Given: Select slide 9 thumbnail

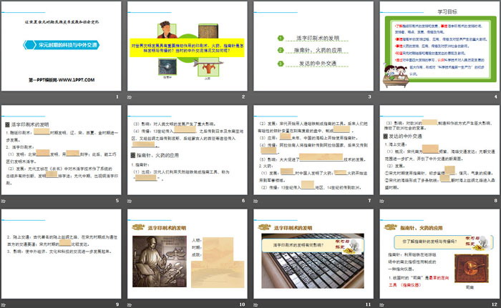Looking at the screenshot, I should (62, 254).
